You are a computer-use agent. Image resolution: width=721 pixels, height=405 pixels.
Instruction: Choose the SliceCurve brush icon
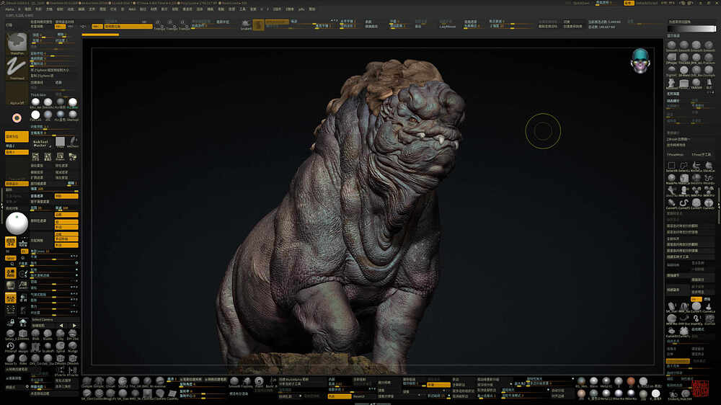click(x=709, y=166)
